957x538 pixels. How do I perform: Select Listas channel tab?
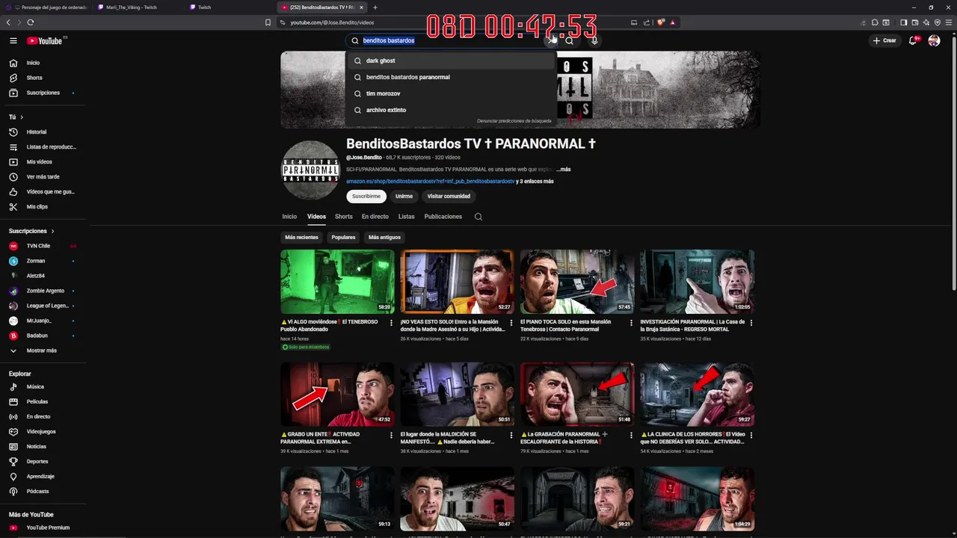[x=407, y=217]
